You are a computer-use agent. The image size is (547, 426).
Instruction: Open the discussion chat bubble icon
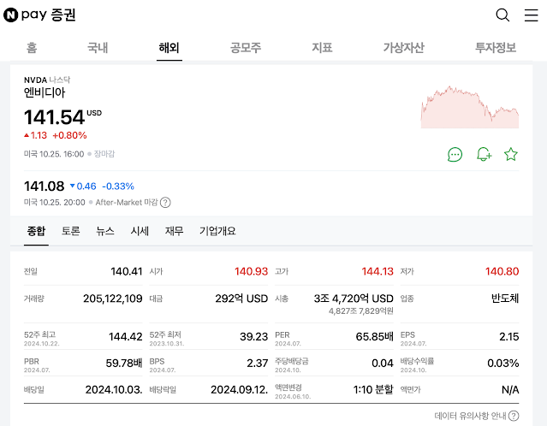pos(455,155)
